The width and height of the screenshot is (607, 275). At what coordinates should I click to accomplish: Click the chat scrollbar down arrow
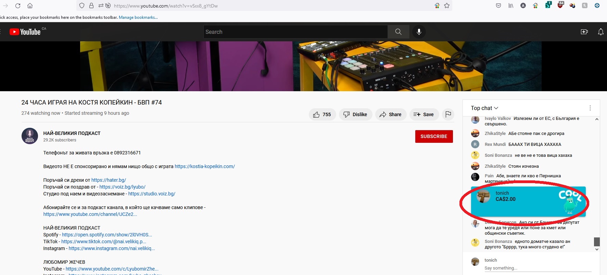tap(597, 249)
